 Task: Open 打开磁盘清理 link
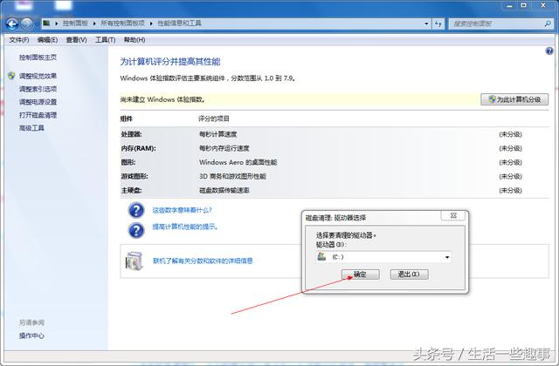(x=38, y=115)
